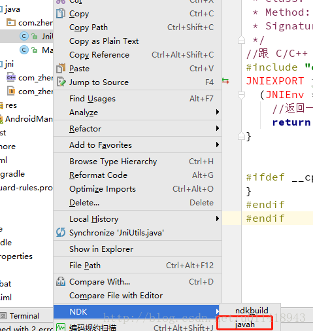The width and height of the screenshot is (313, 331).
Task: Click the package icon next to com.zher
Action: (x=11, y=22)
